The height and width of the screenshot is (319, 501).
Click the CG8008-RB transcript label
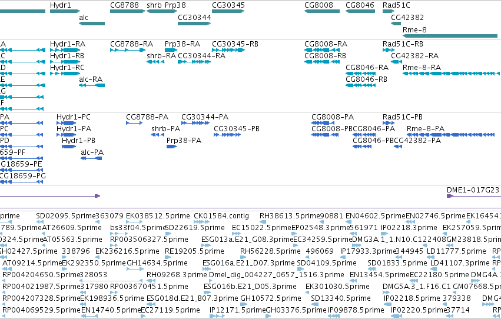click(325, 55)
